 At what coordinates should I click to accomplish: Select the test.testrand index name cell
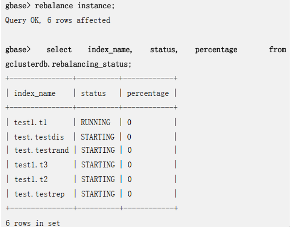coord(41,150)
